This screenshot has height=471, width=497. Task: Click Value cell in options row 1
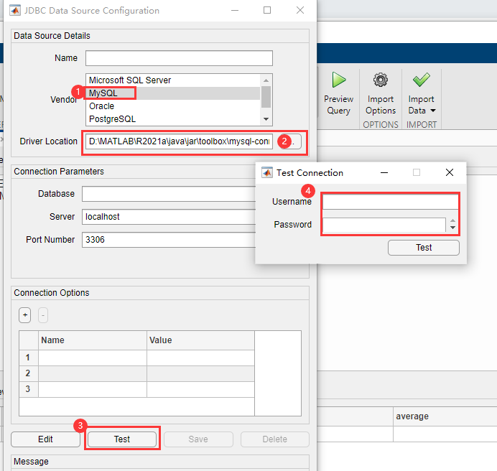(x=200, y=358)
